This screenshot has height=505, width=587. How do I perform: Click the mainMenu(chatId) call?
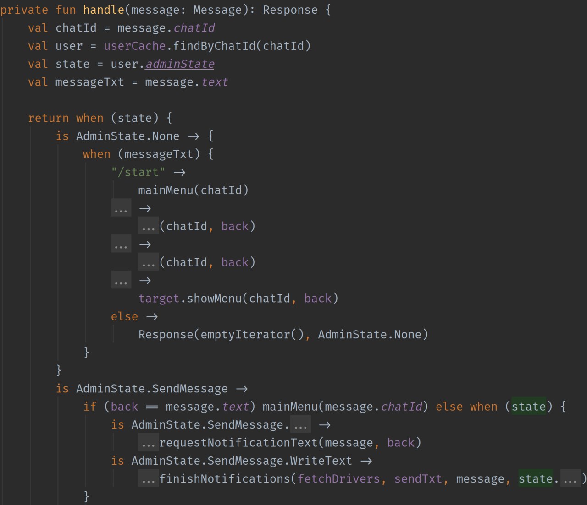(x=194, y=190)
